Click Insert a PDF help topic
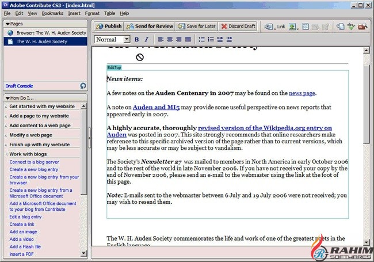The height and width of the screenshot is (262, 374). 21,255
